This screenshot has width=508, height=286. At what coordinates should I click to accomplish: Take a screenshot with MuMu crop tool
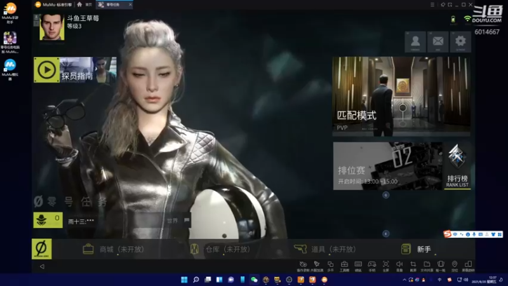click(x=413, y=266)
